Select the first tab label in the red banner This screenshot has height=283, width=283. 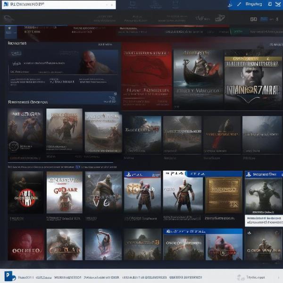(40, 30)
